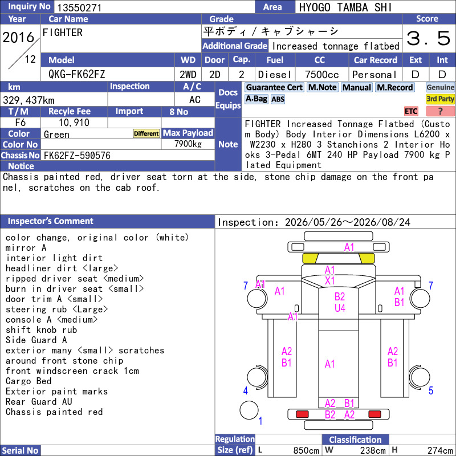456x456 pixels.
Task: Select the Diesel fuel value
Action: click(x=275, y=75)
